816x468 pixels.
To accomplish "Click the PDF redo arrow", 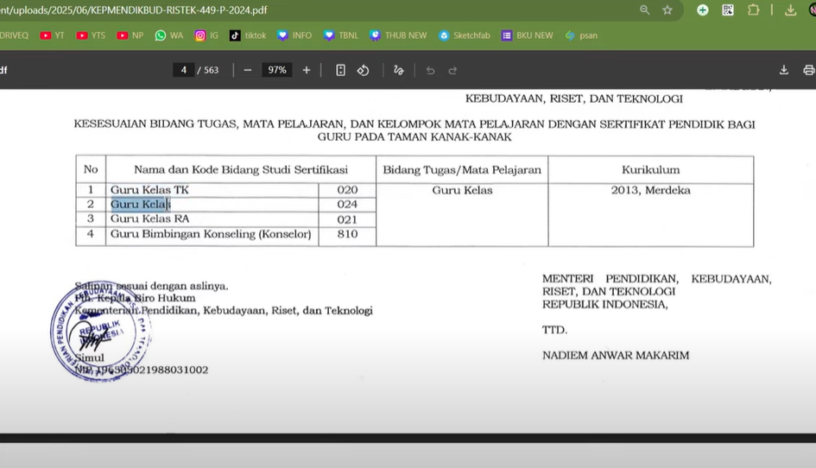I will (x=452, y=70).
